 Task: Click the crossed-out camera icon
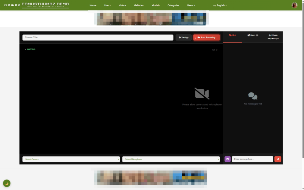pyautogui.click(x=202, y=93)
